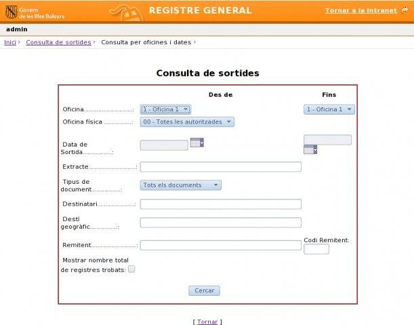Open Consulta de sortides breadcrumb link
The width and height of the screenshot is (414, 325).
point(59,42)
